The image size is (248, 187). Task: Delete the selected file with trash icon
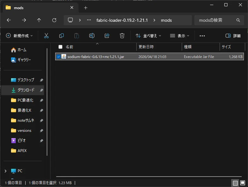tap(122, 36)
